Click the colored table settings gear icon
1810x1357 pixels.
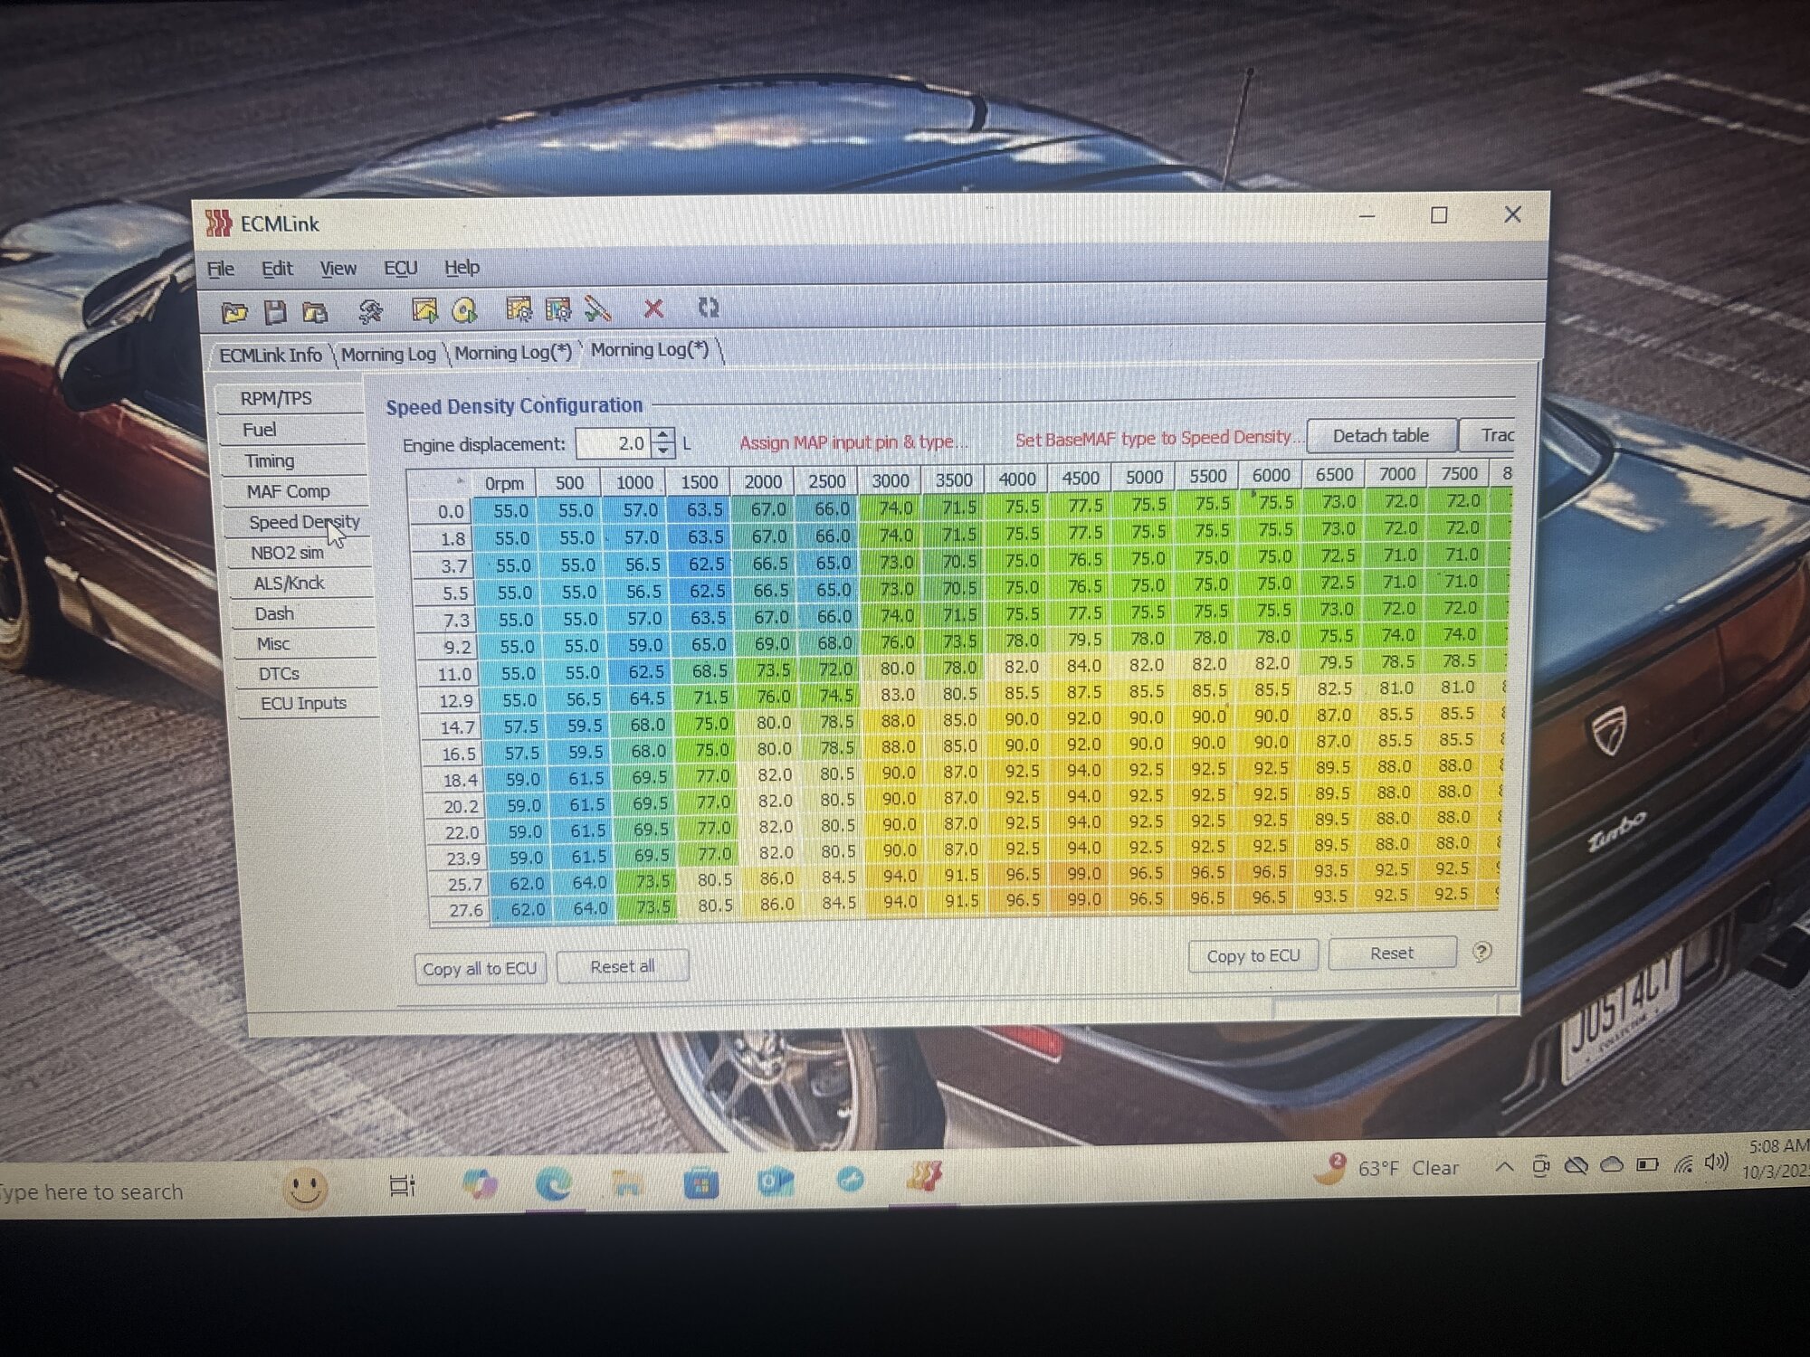click(558, 310)
